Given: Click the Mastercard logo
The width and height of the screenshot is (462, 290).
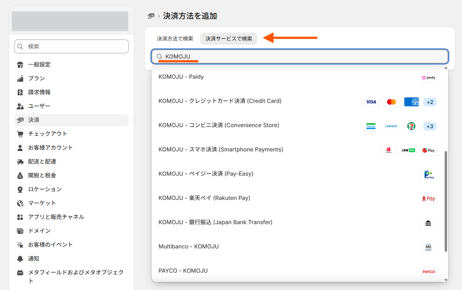Looking at the screenshot, I should [x=391, y=102].
